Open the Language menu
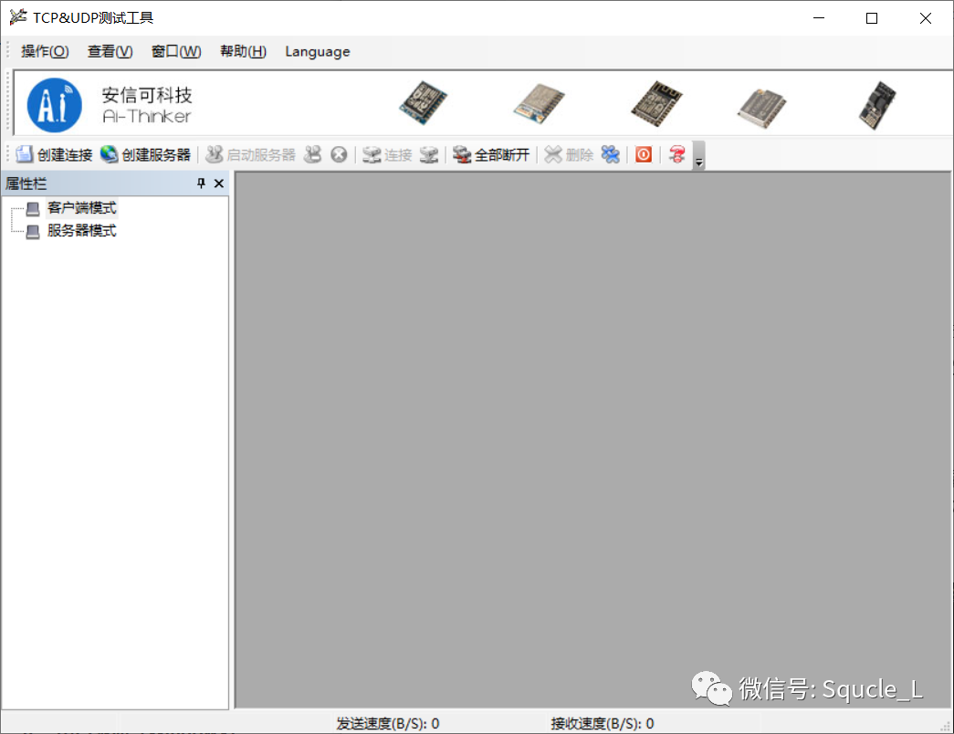Viewport: 954px width, 734px height. click(x=318, y=52)
